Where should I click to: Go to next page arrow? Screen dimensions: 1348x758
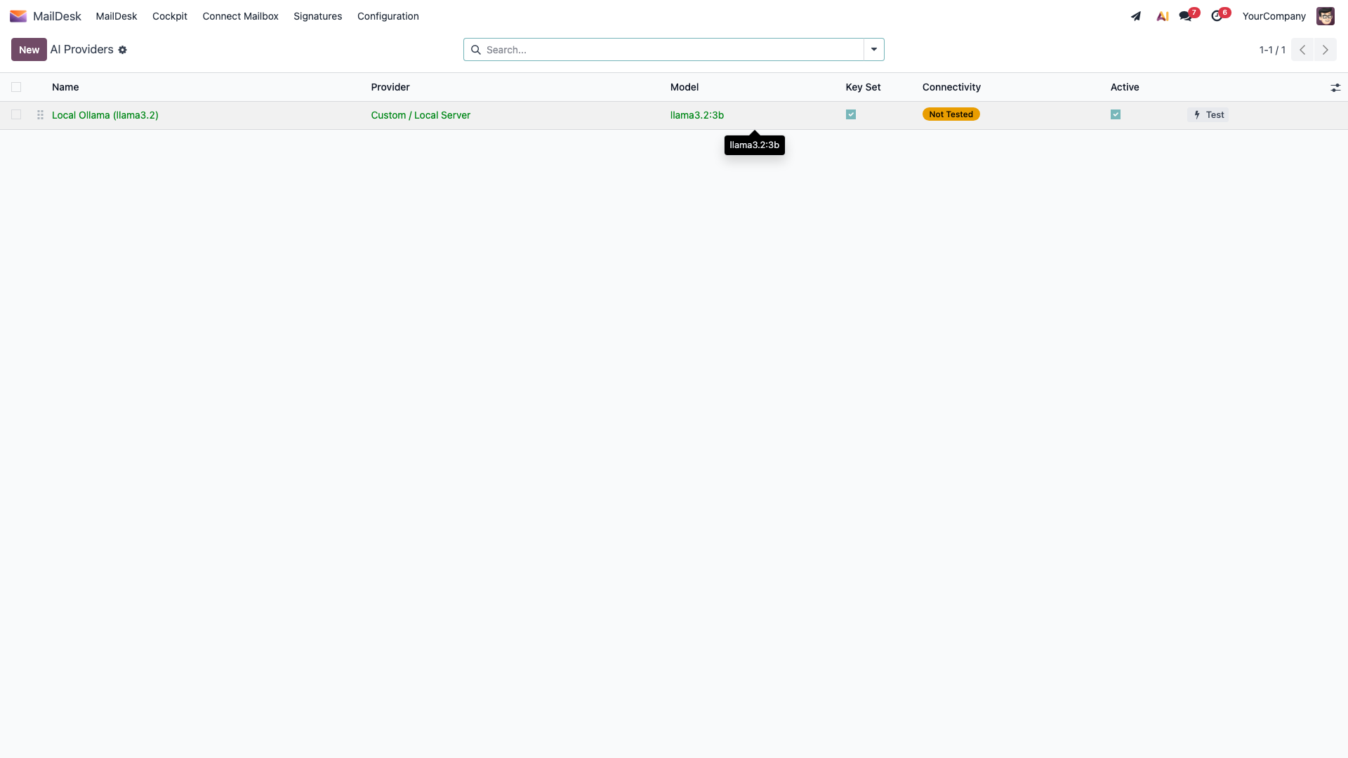pos(1326,50)
